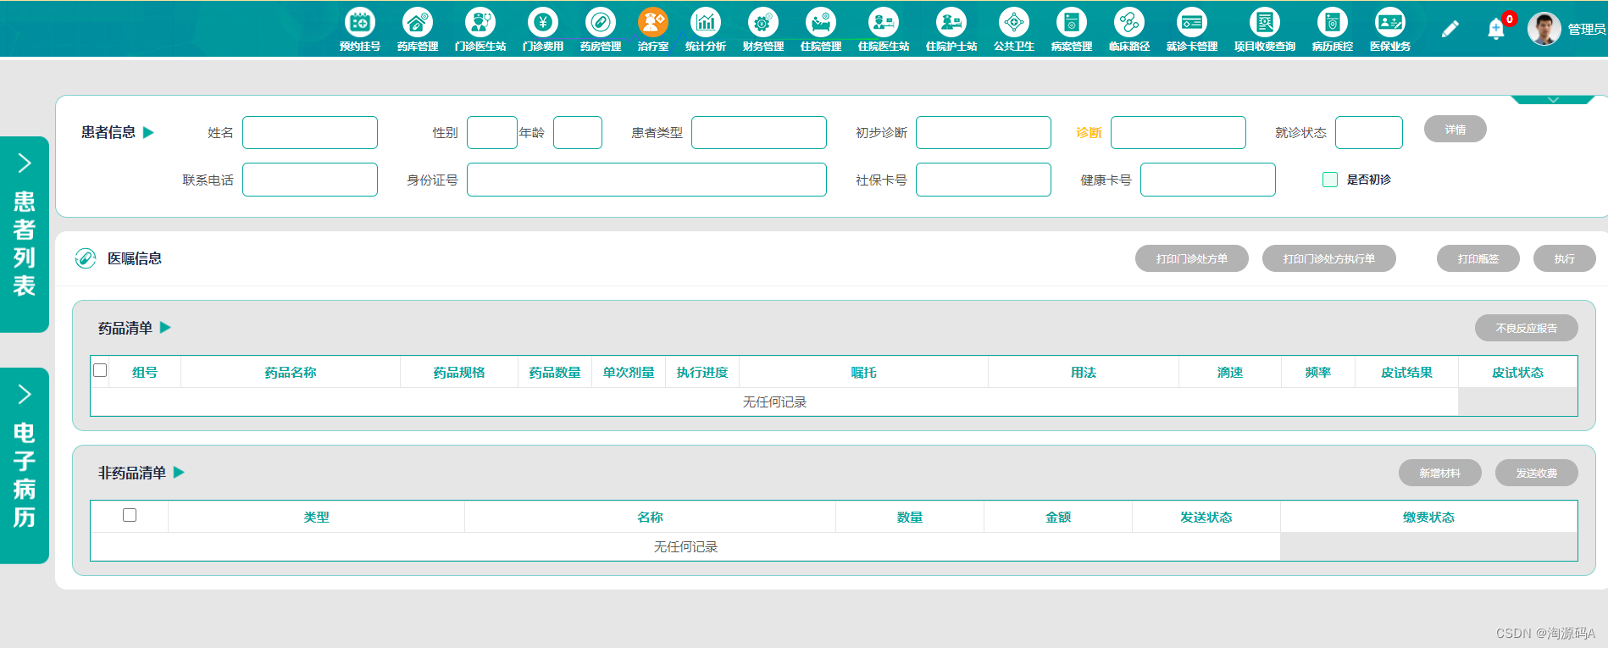Click the 缴费状态 column header
Screen dimensions: 1608x648
[1429, 517]
